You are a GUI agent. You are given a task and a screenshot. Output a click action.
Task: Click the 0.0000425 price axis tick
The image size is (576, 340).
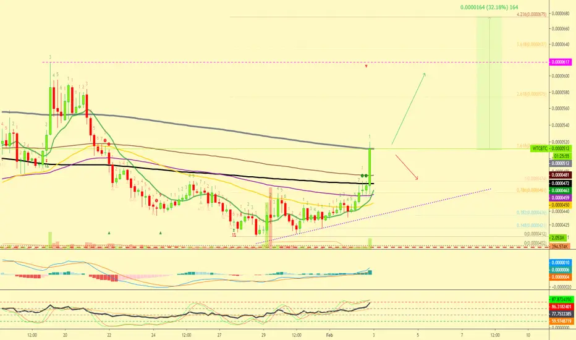pyautogui.click(x=560, y=225)
